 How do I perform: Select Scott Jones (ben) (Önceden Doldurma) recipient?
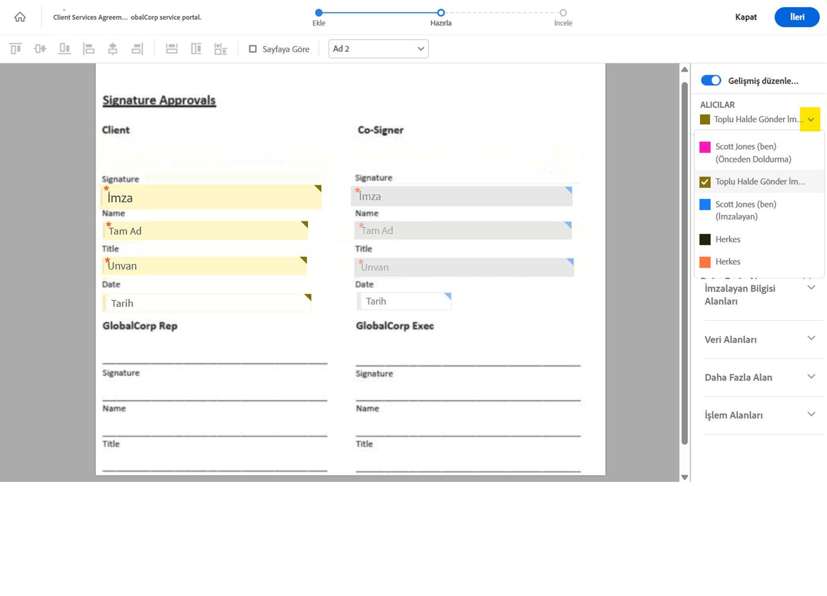coord(753,153)
